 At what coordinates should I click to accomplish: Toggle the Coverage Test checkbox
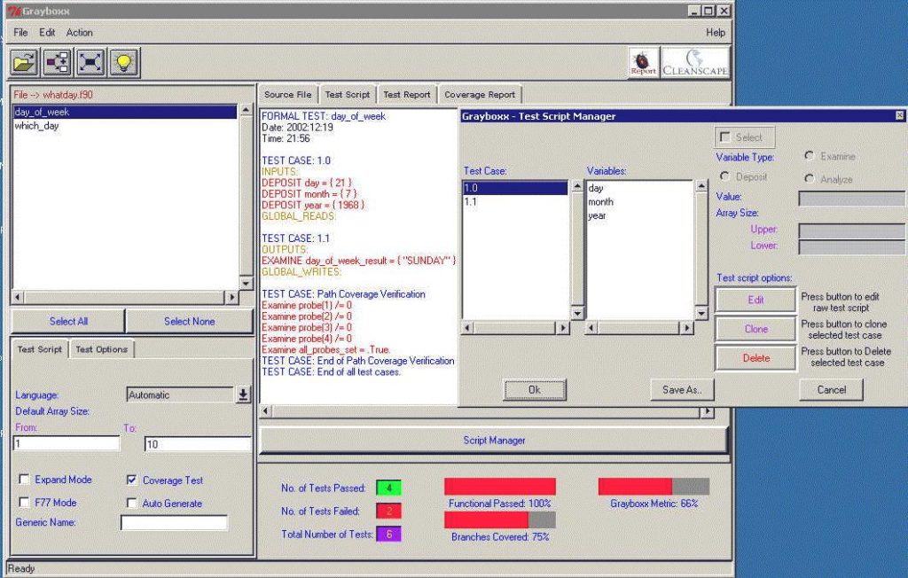click(x=132, y=480)
